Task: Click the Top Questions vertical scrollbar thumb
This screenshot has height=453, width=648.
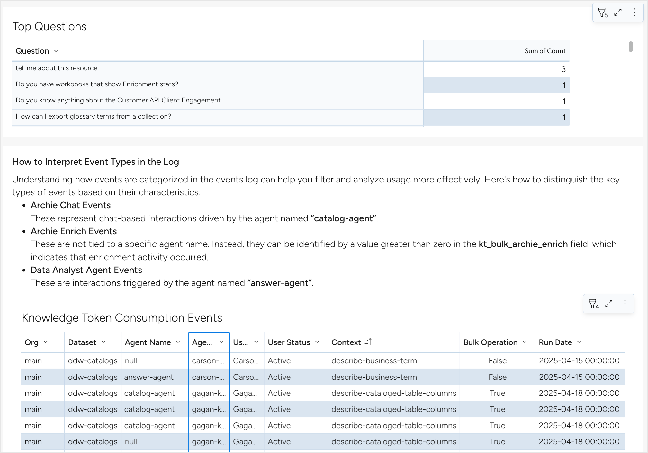Action: (x=631, y=47)
